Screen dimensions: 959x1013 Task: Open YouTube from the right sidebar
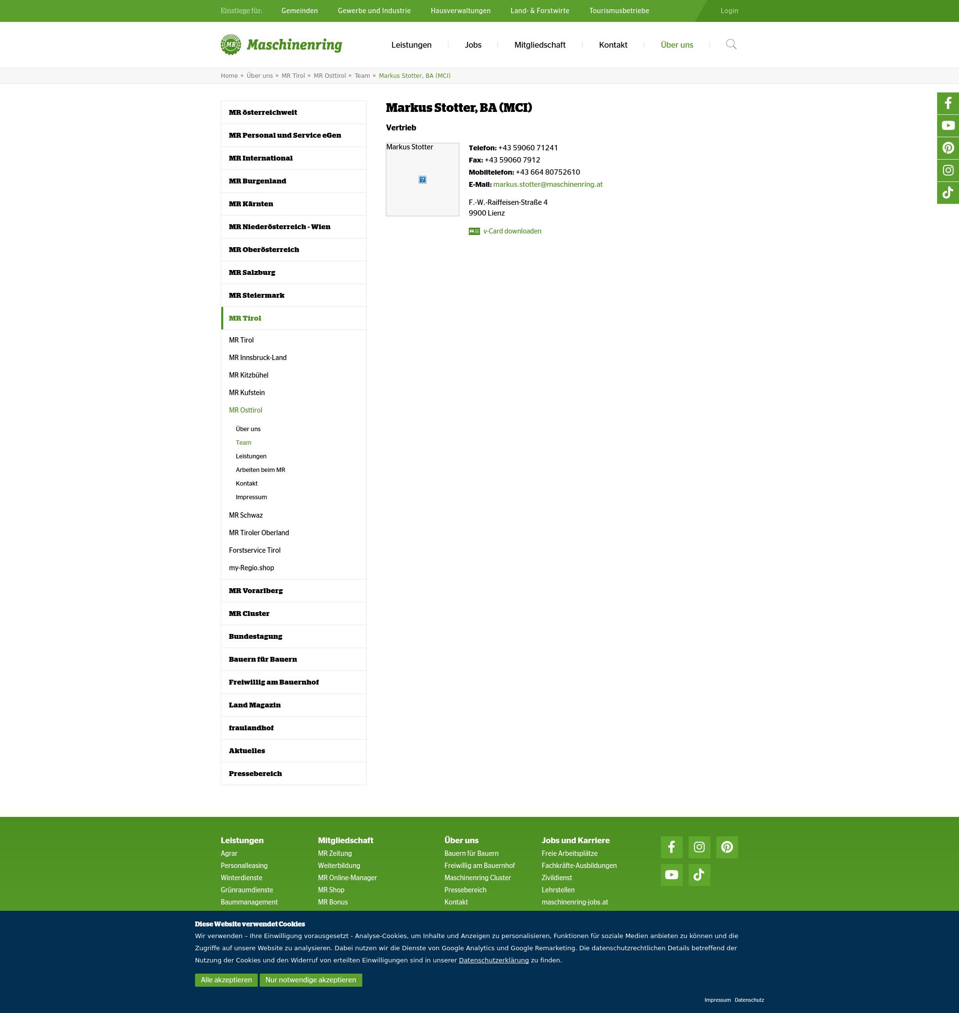(x=948, y=126)
